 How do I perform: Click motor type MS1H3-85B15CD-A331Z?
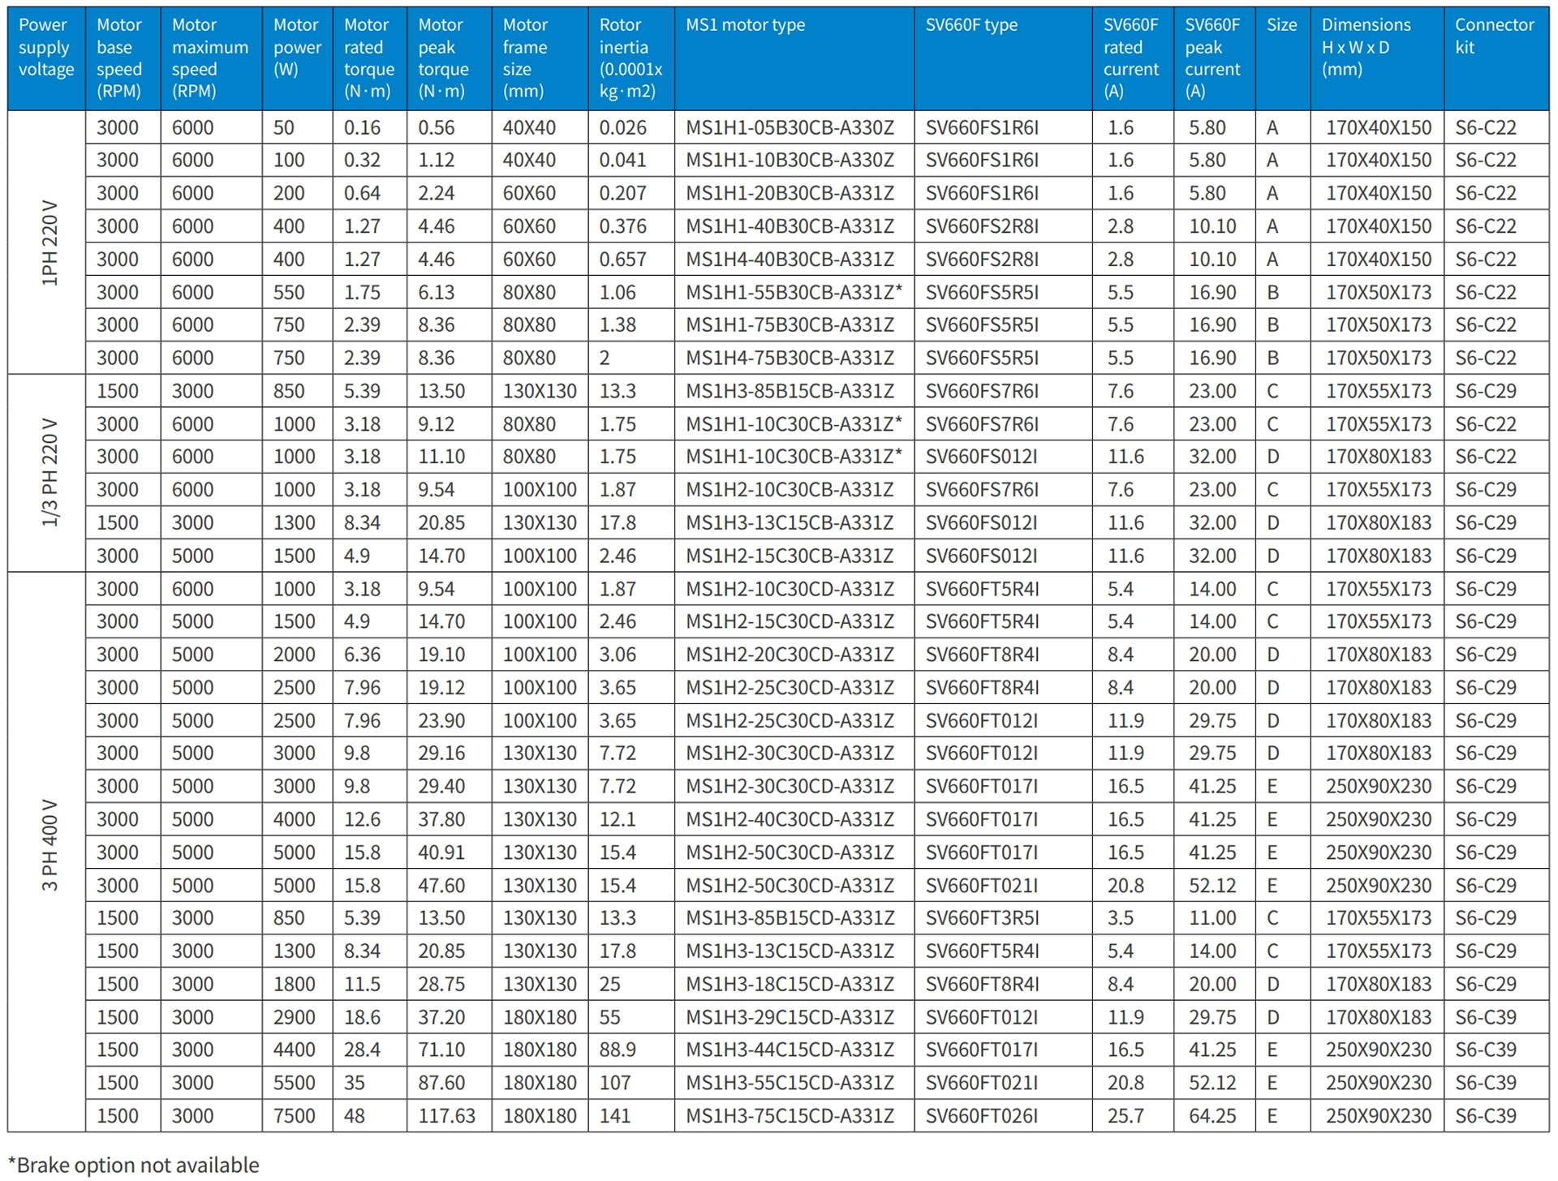coord(790,918)
